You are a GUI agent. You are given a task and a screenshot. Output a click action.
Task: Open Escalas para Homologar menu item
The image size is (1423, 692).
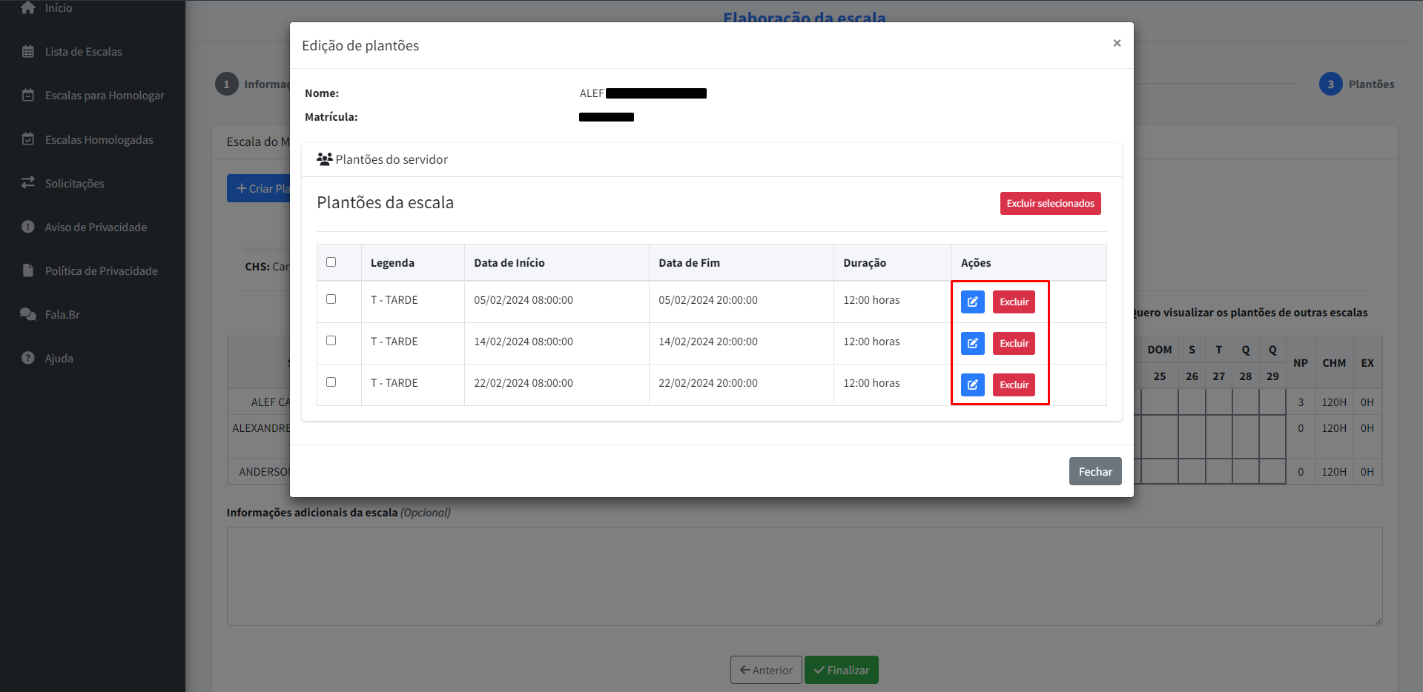[x=105, y=96]
